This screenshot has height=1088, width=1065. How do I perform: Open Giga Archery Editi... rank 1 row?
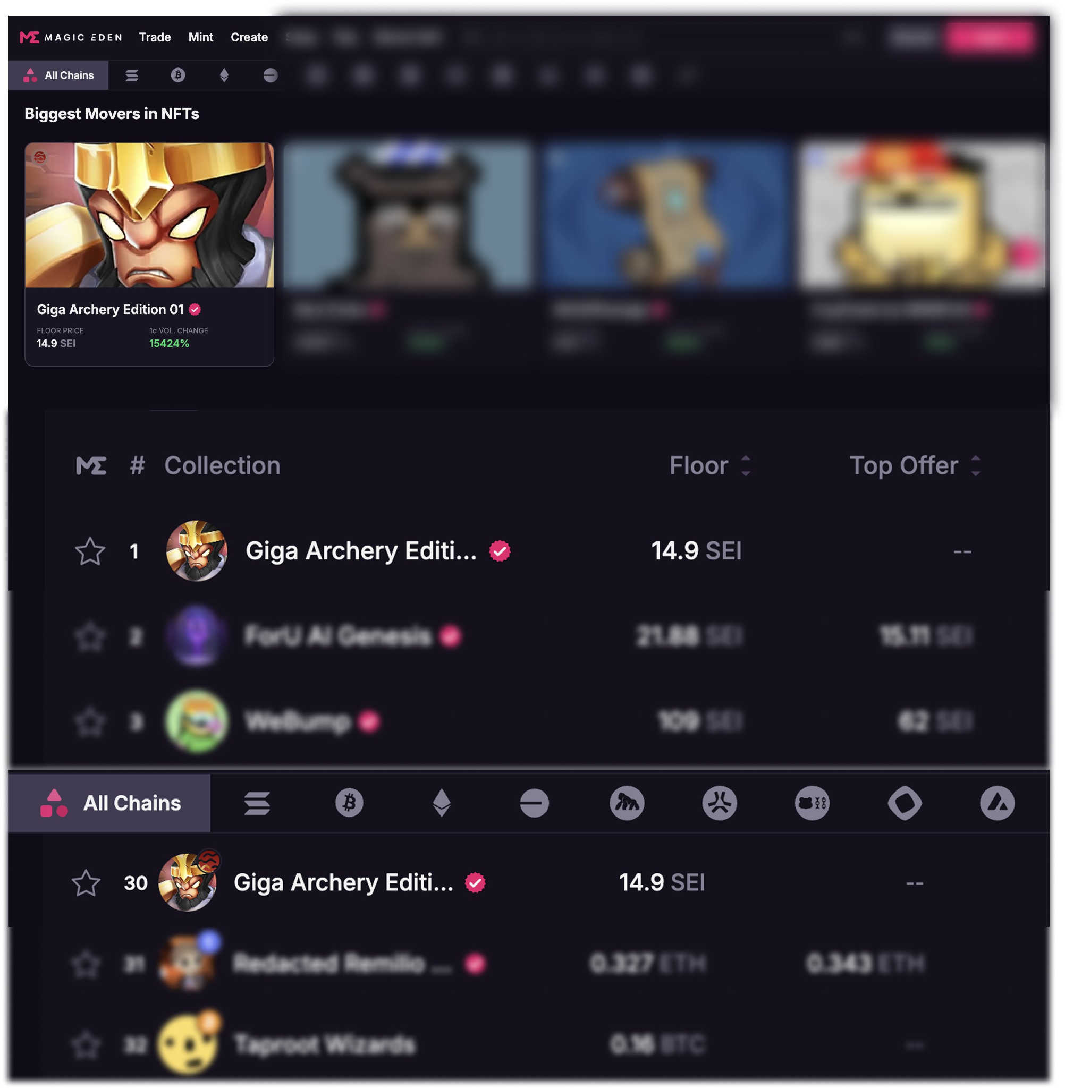pos(529,551)
